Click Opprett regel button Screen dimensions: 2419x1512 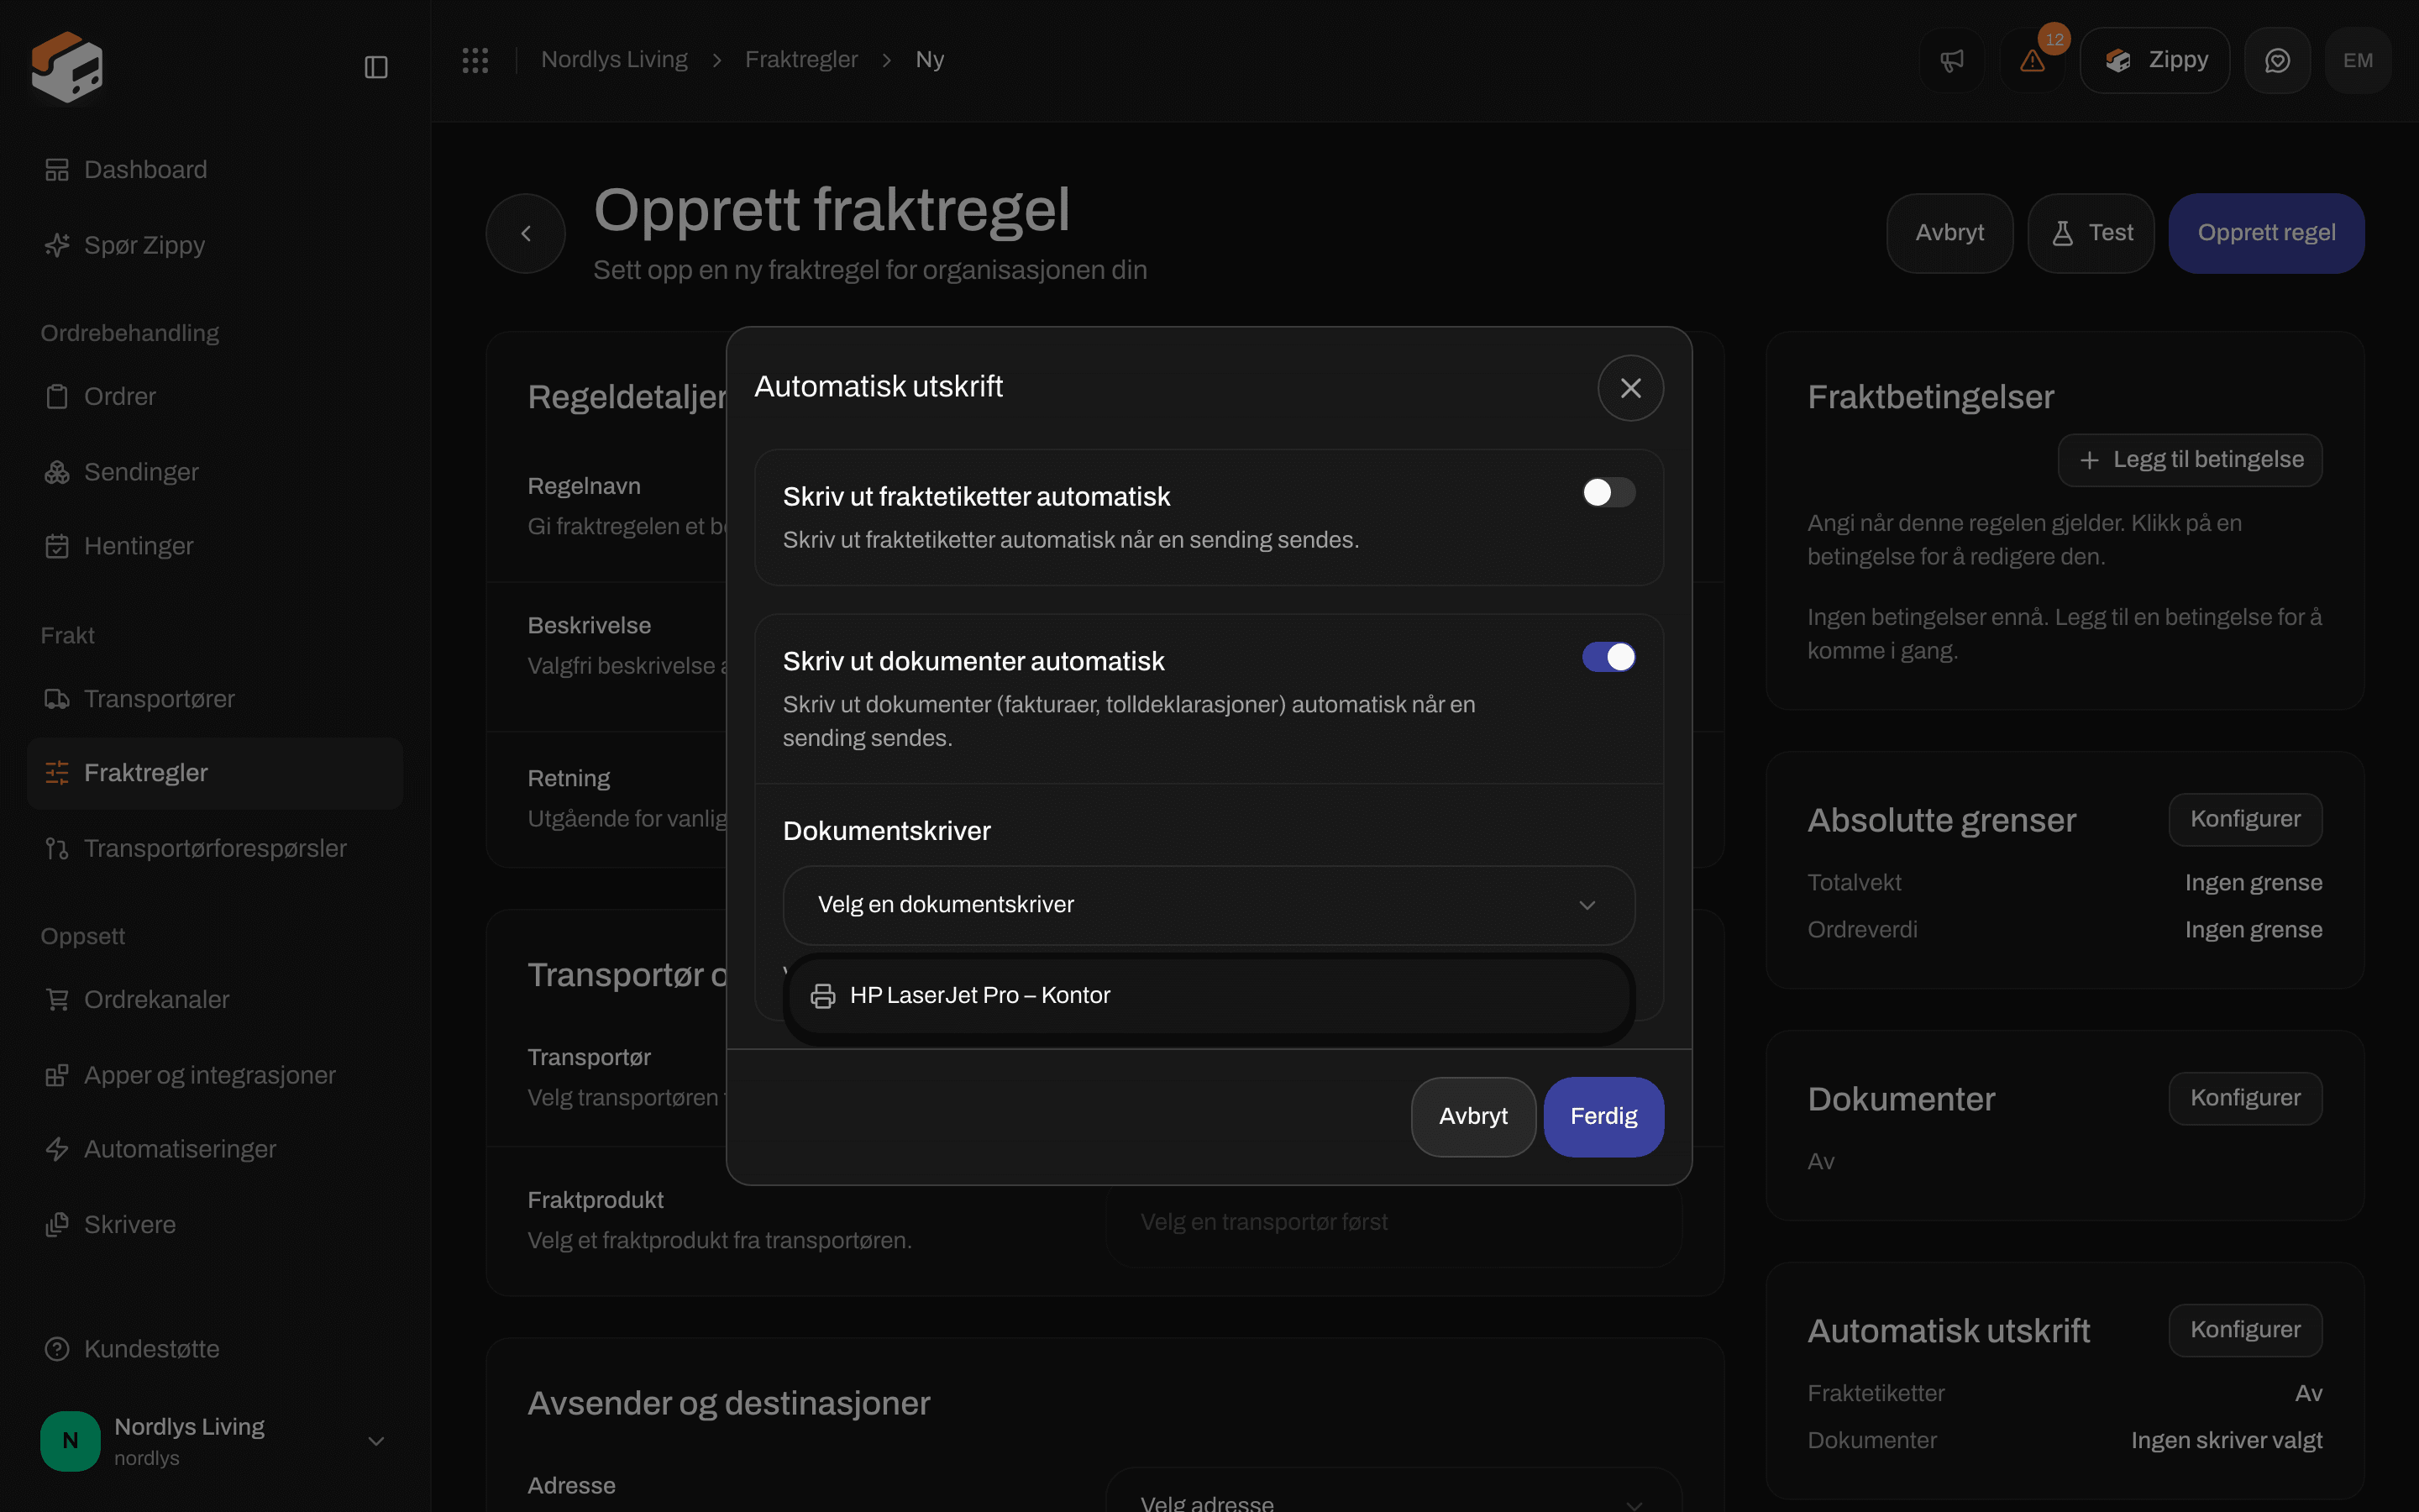[x=2266, y=233]
